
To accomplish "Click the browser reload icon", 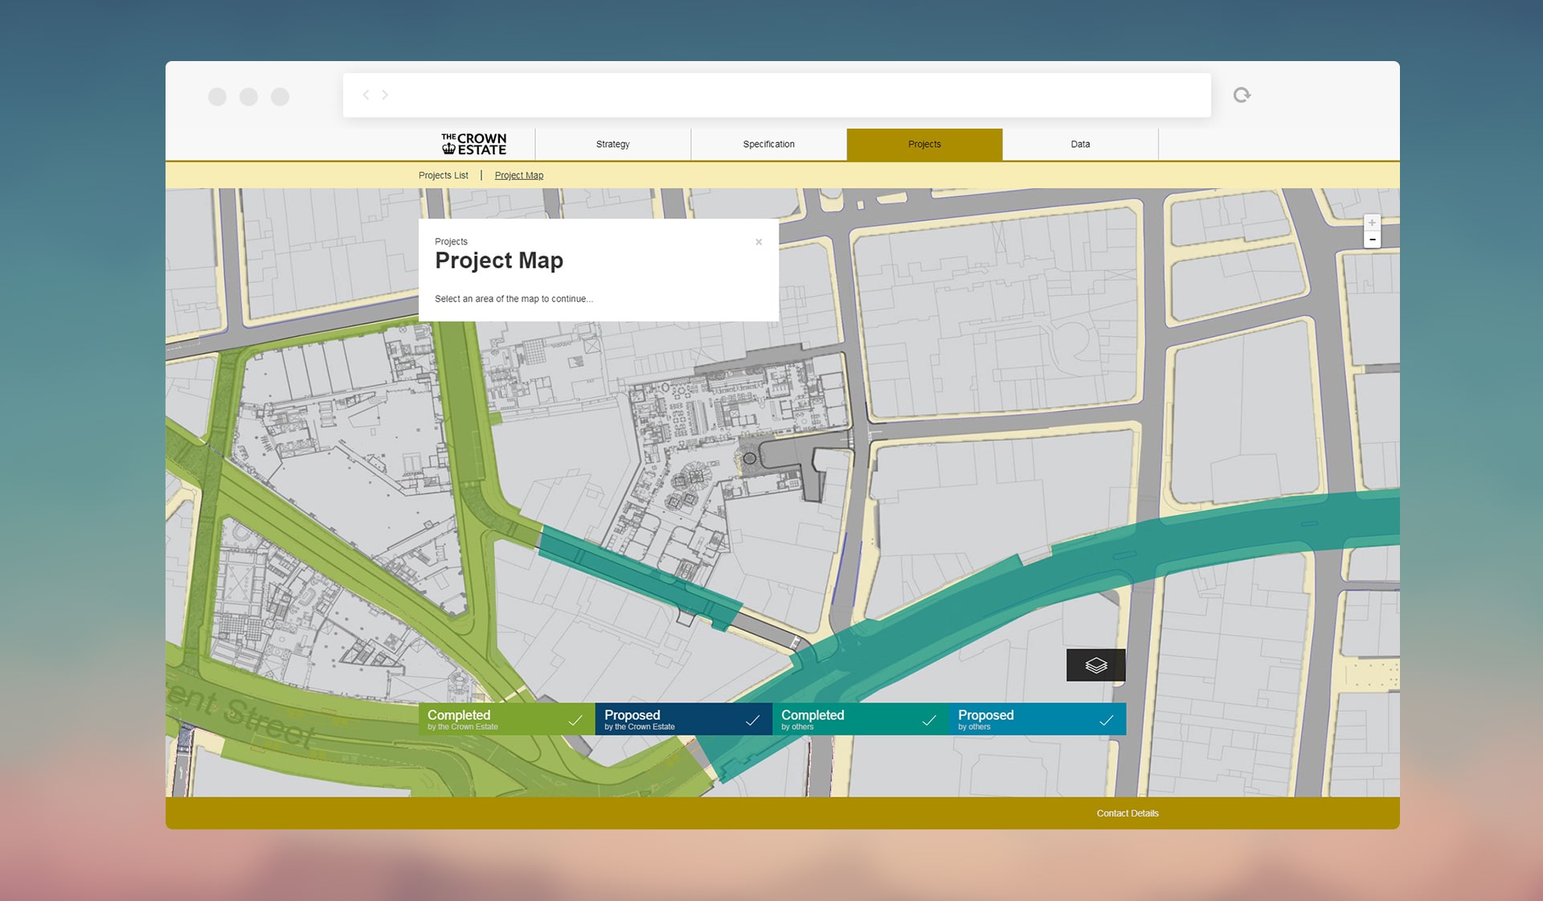I will (x=1242, y=95).
